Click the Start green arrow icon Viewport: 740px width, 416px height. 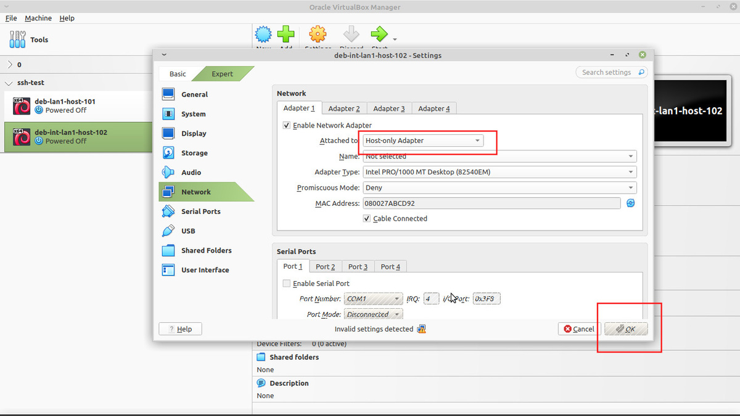(379, 34)
